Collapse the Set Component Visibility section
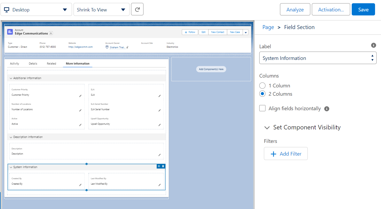The width and height of the screenshot is (381, 209). coord(267,128)
